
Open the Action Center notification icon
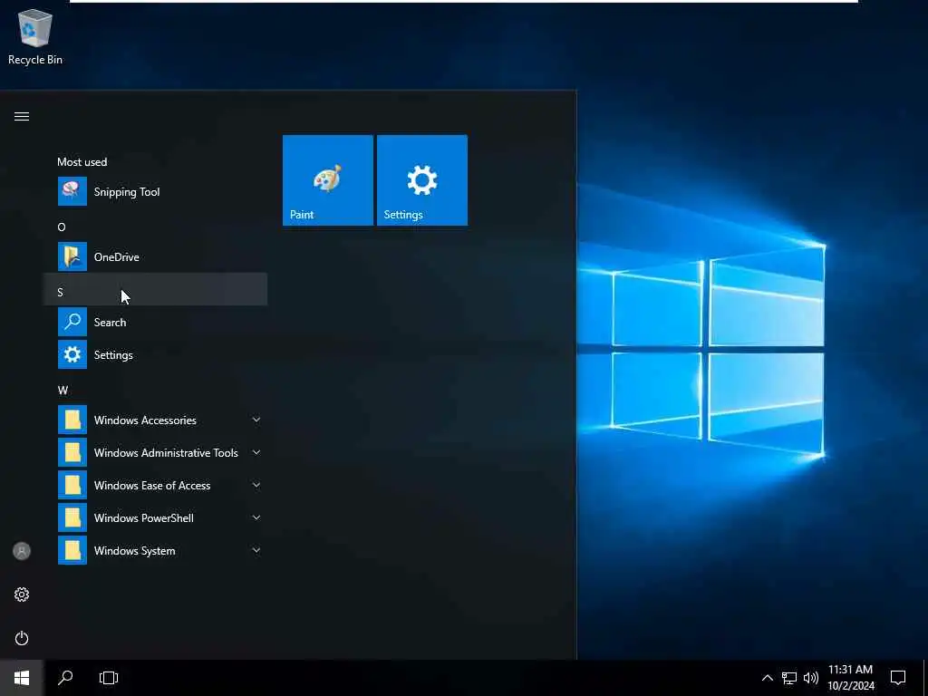898,678
